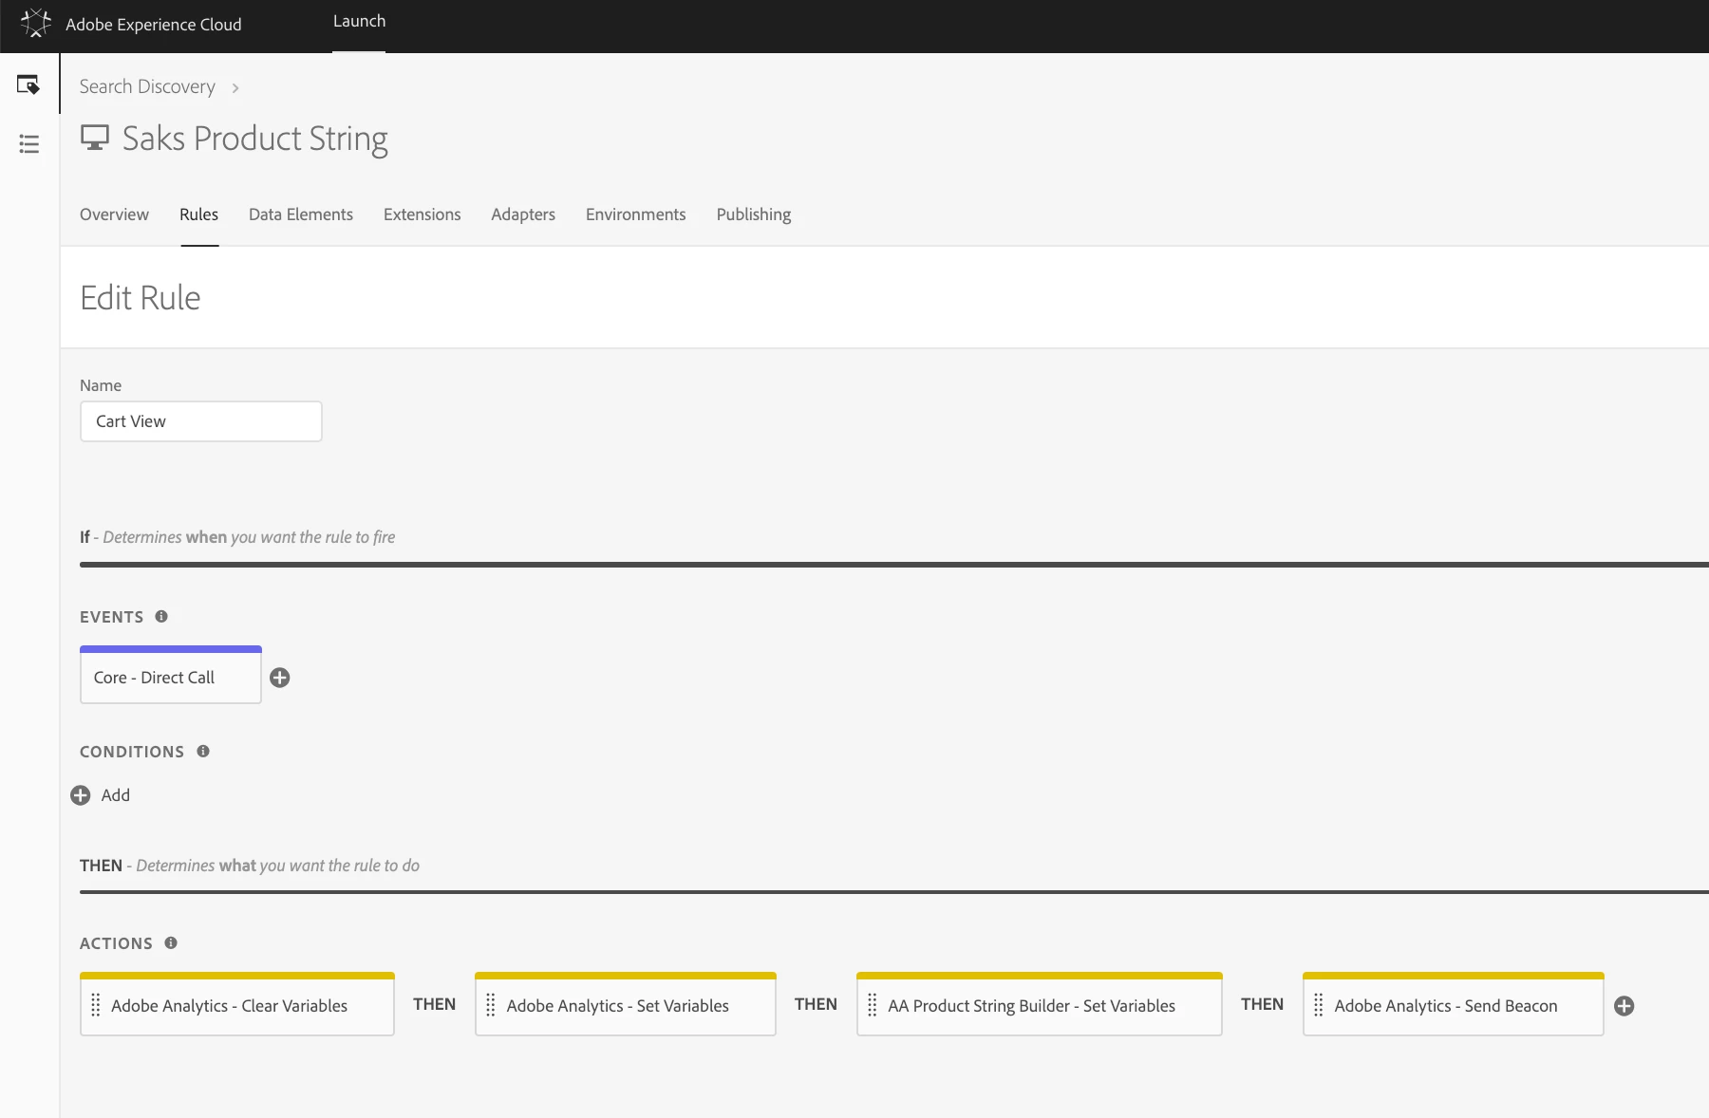This screenshot has height=1118, width=1709.
Task: Click the Name field label
Action: [101, 385]
